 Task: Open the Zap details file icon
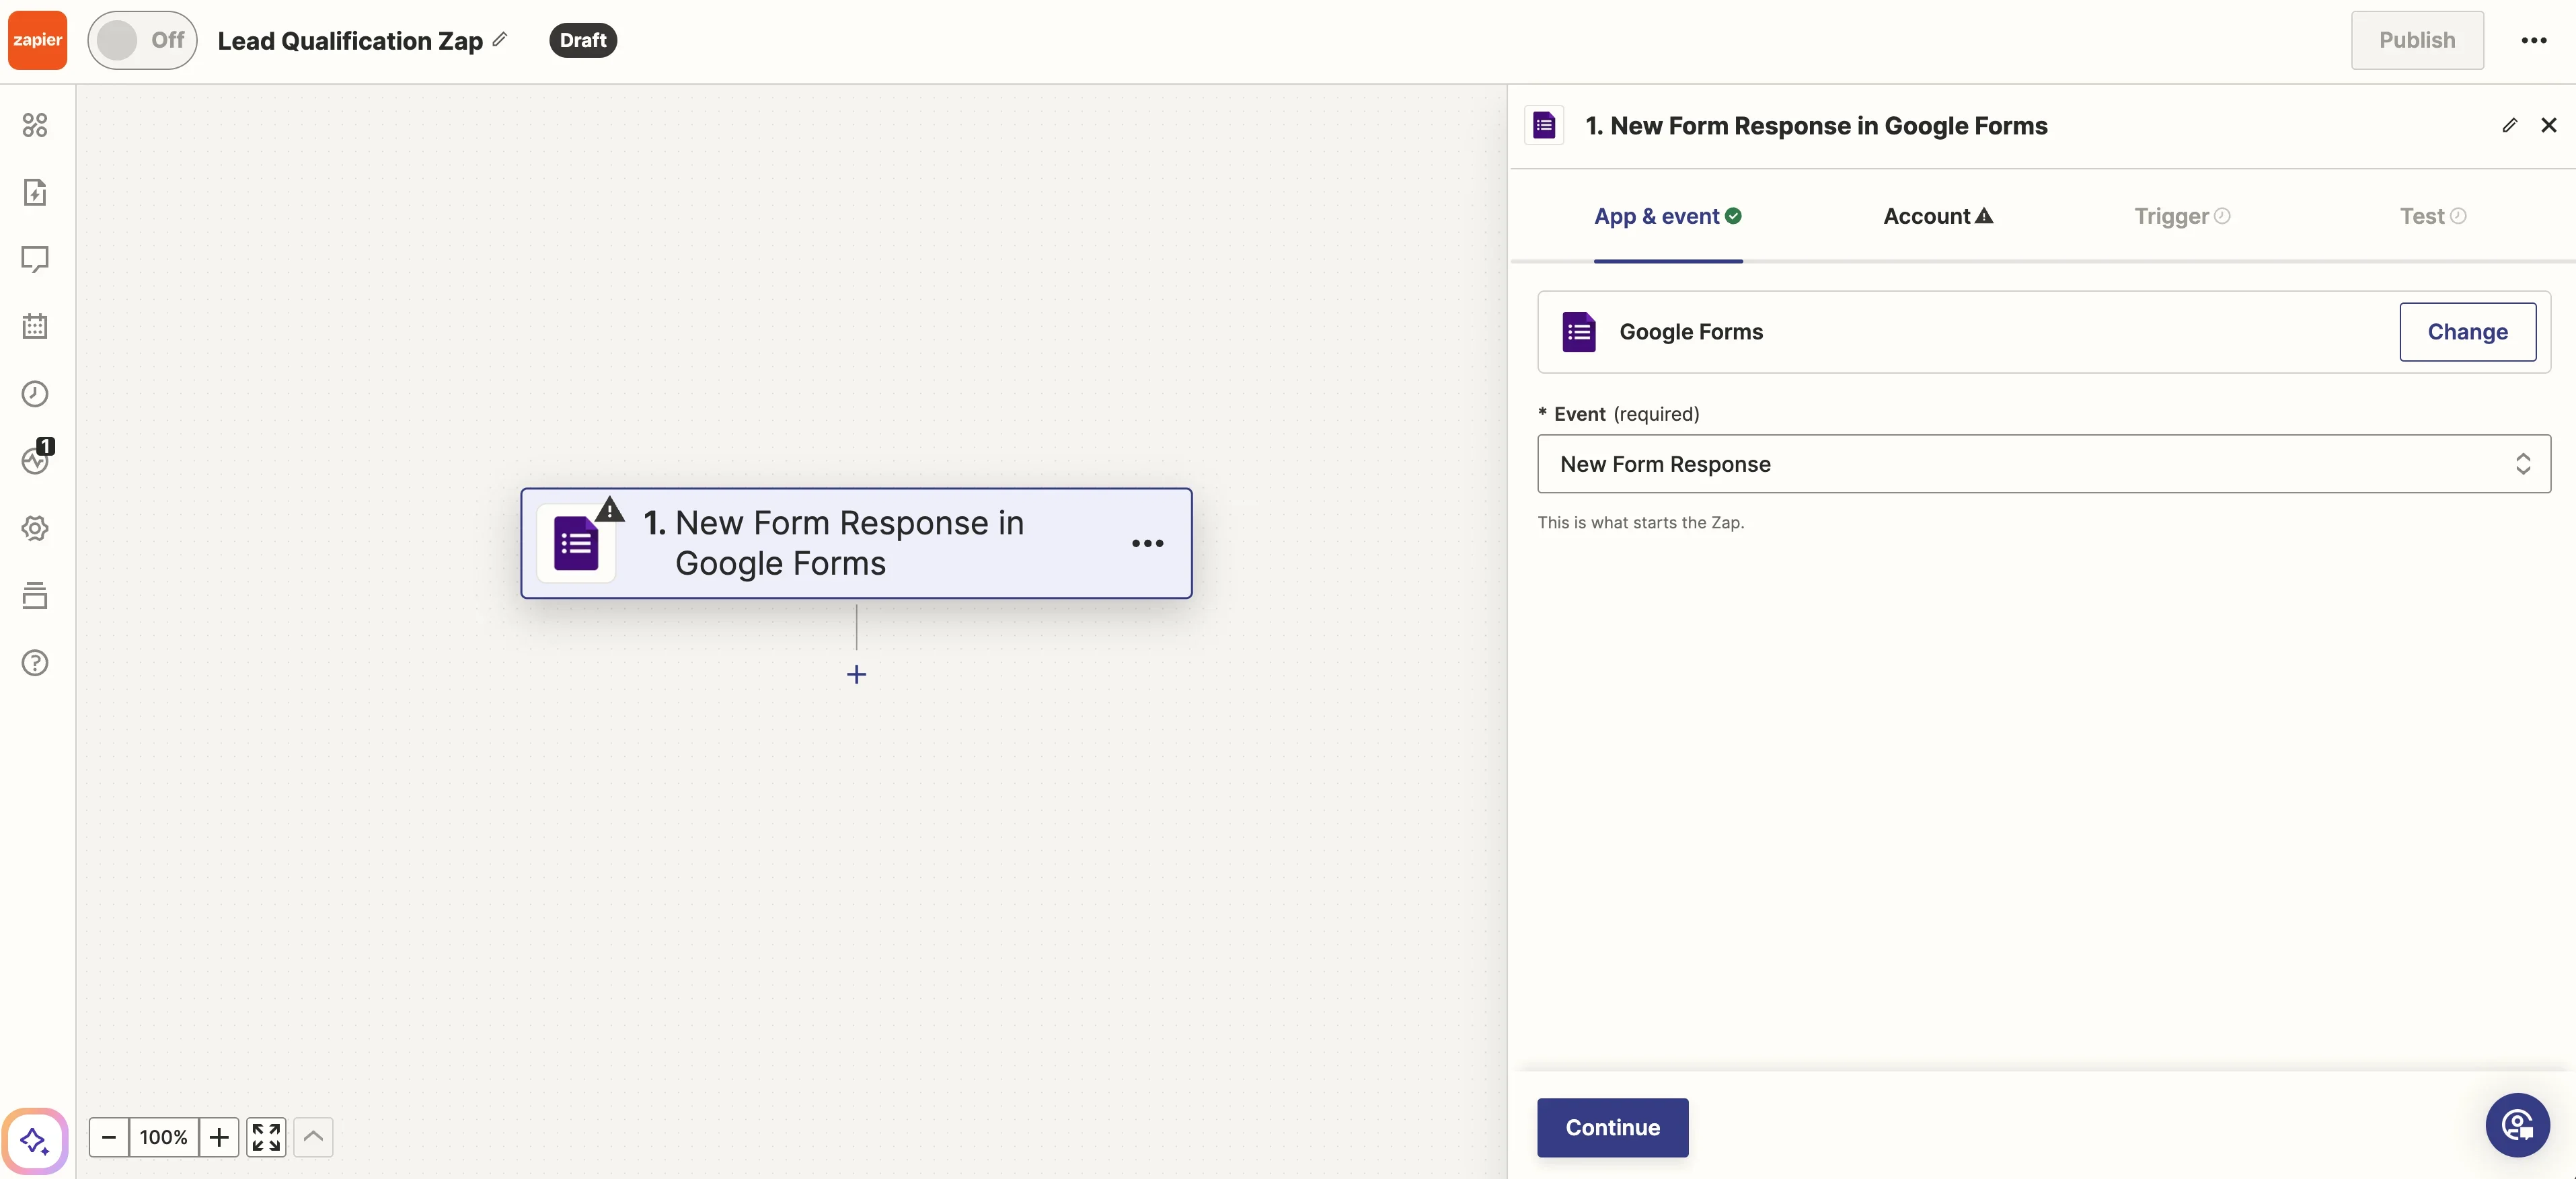tap(35, 192)
